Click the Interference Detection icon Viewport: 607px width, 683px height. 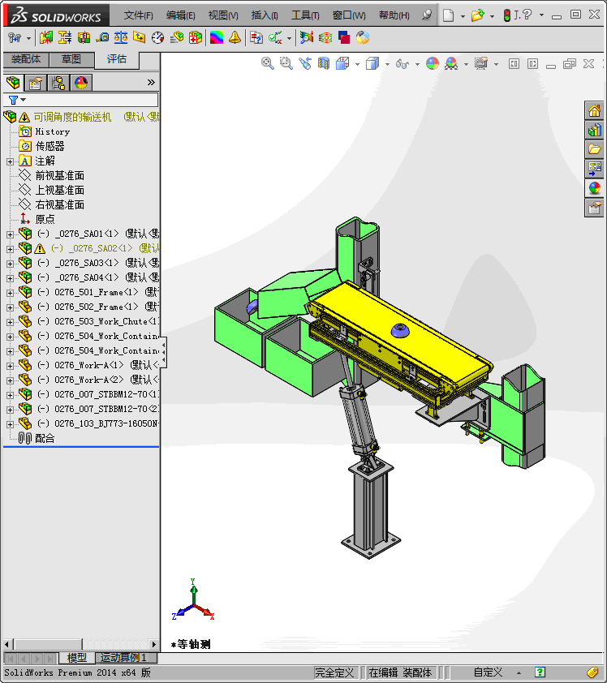(45, 38)
